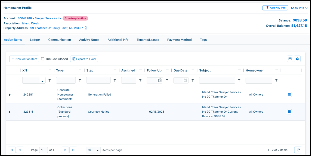The height and width of the screenshot is (156, 311).
Task: Open account link 30047288 - Sawyer Services Inc
Action: click(x=40, y=18)
